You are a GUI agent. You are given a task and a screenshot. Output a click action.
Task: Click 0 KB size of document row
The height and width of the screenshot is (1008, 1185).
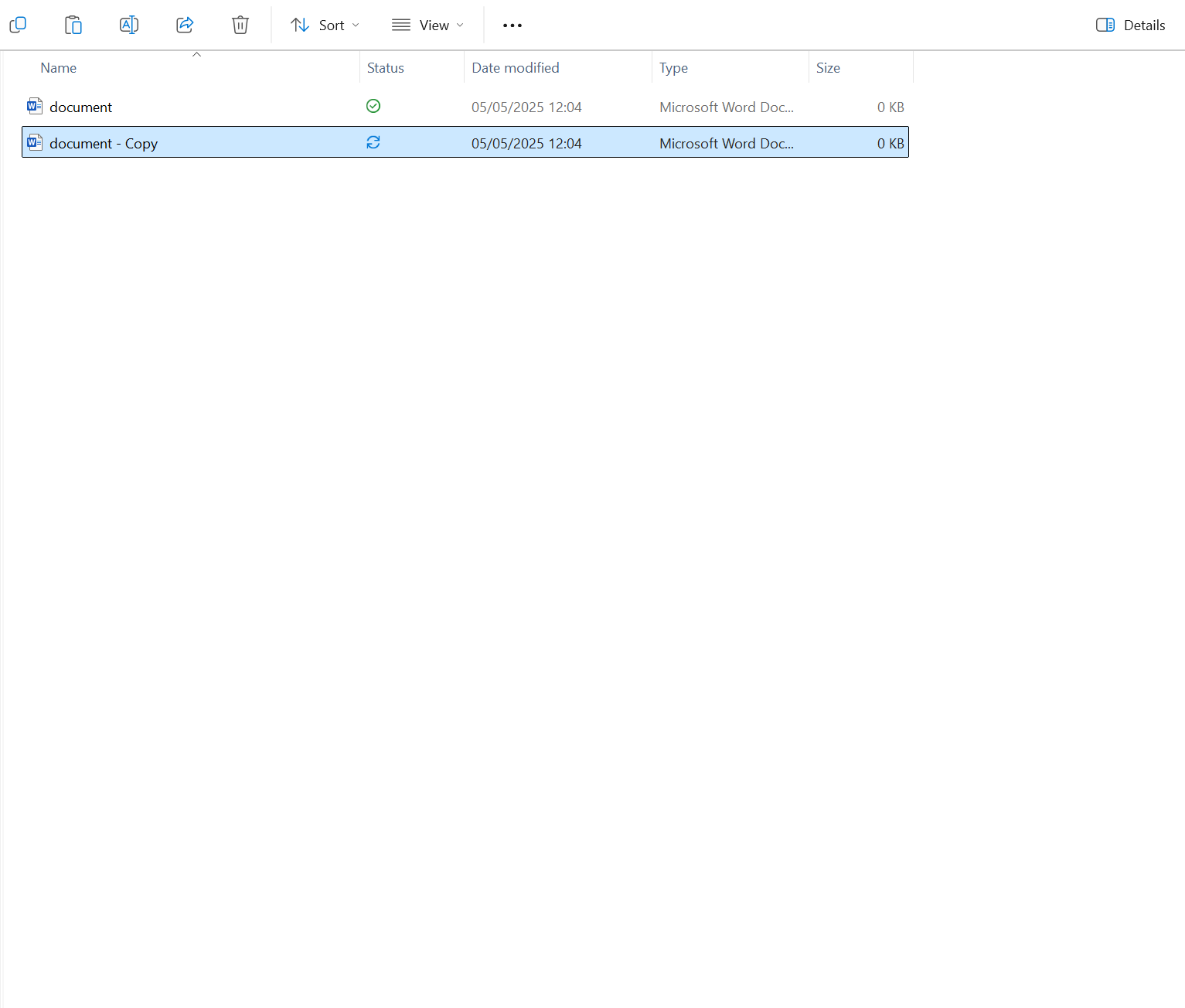(x=890, y=107)
